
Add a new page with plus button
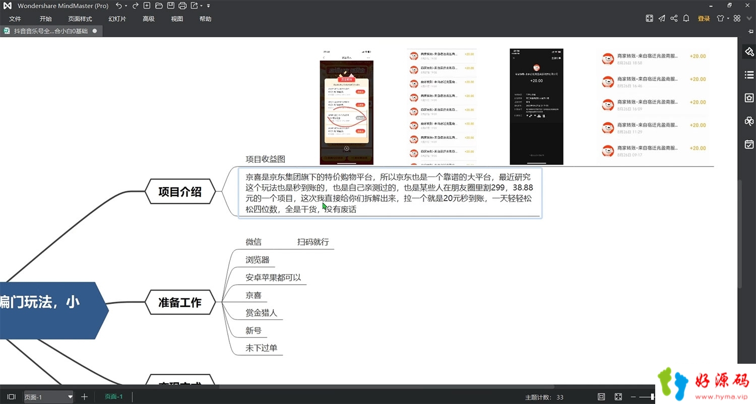point(84,397)
